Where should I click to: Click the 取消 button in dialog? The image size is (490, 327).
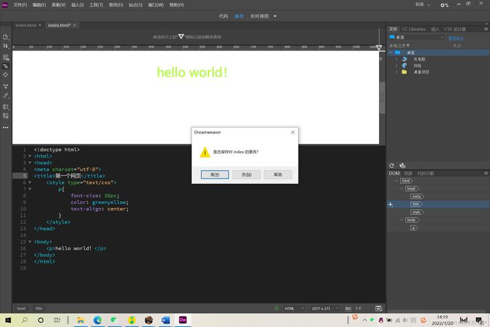(278, 175)
